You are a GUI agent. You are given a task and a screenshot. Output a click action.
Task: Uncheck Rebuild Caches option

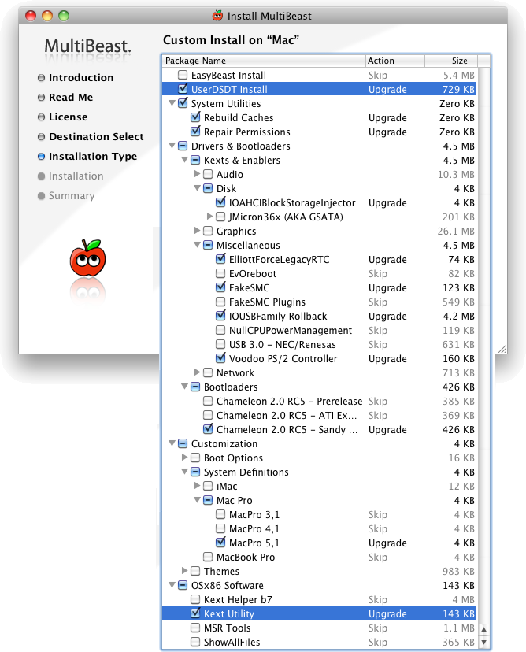coord(195,117)
